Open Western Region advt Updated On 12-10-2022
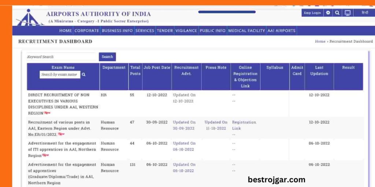Viewport: 375px width, 187px height. 184,98
